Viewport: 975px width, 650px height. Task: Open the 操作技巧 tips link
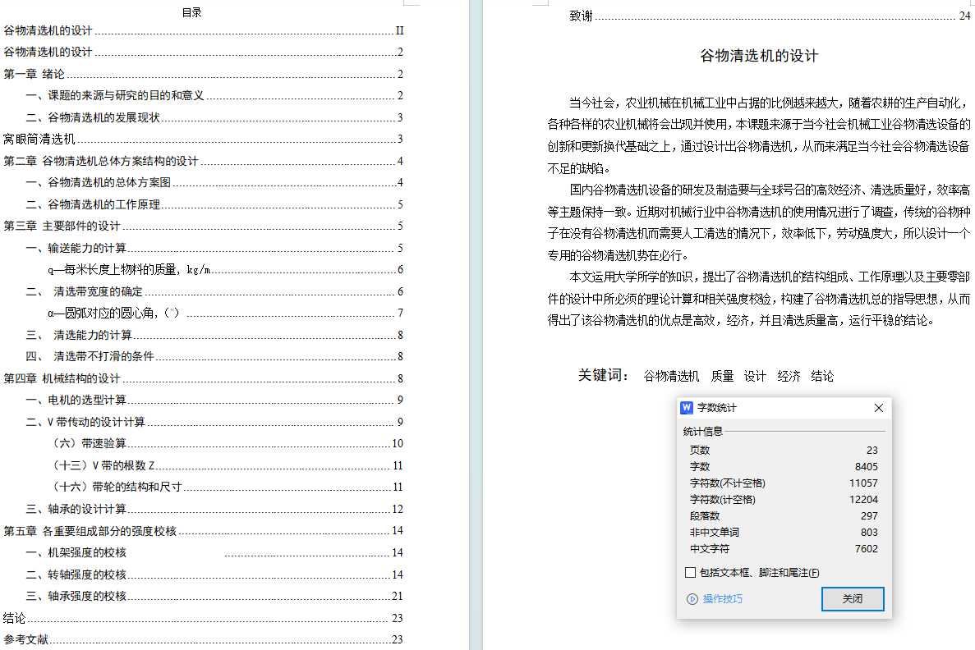point(722,599)
